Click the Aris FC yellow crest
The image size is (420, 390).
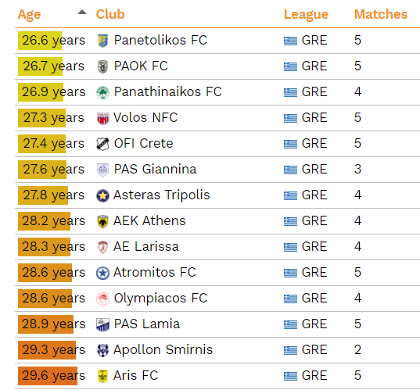102,376
